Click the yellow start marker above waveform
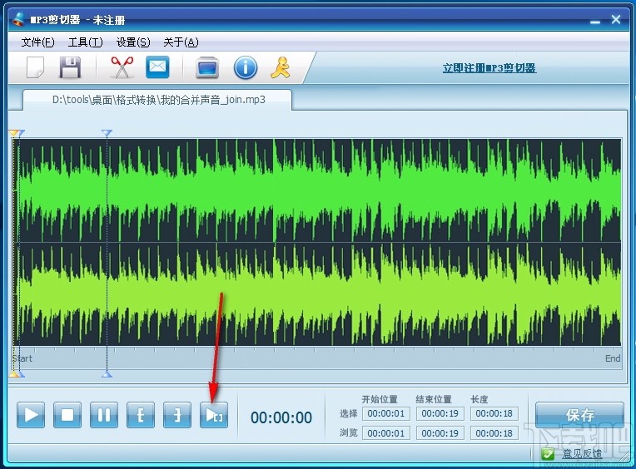Viewport: 636px width, 469px height. (13, 133)
